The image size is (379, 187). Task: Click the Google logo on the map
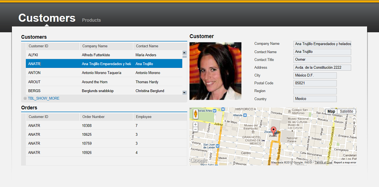tap(198, 161)
